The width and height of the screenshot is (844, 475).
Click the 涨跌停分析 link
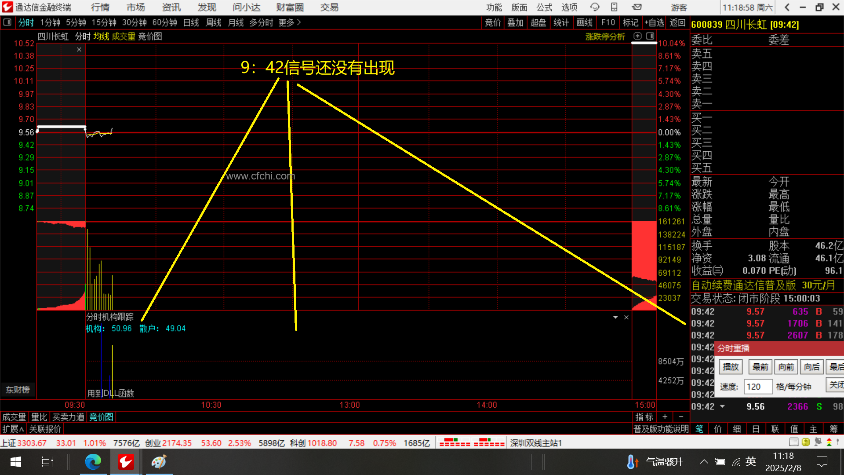(x=605, y=37)
